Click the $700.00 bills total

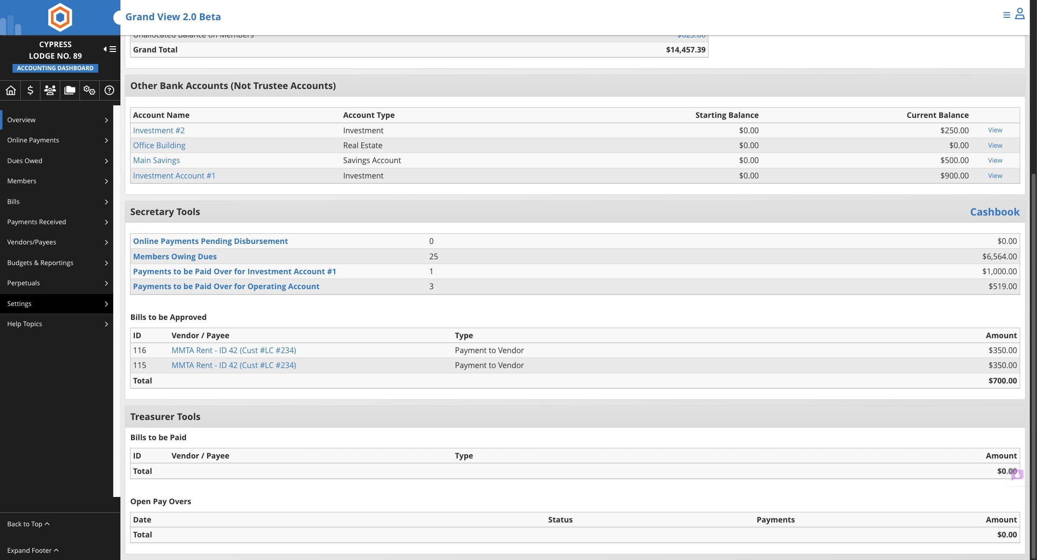click(1002, 381)
